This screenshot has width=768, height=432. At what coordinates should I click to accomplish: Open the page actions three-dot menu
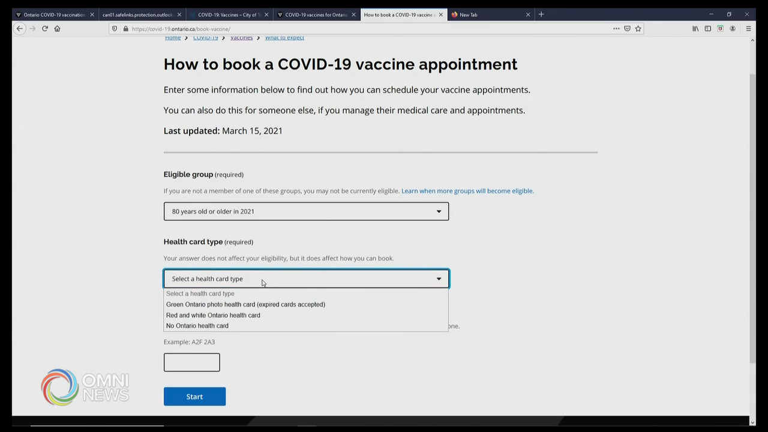[616, 28]
